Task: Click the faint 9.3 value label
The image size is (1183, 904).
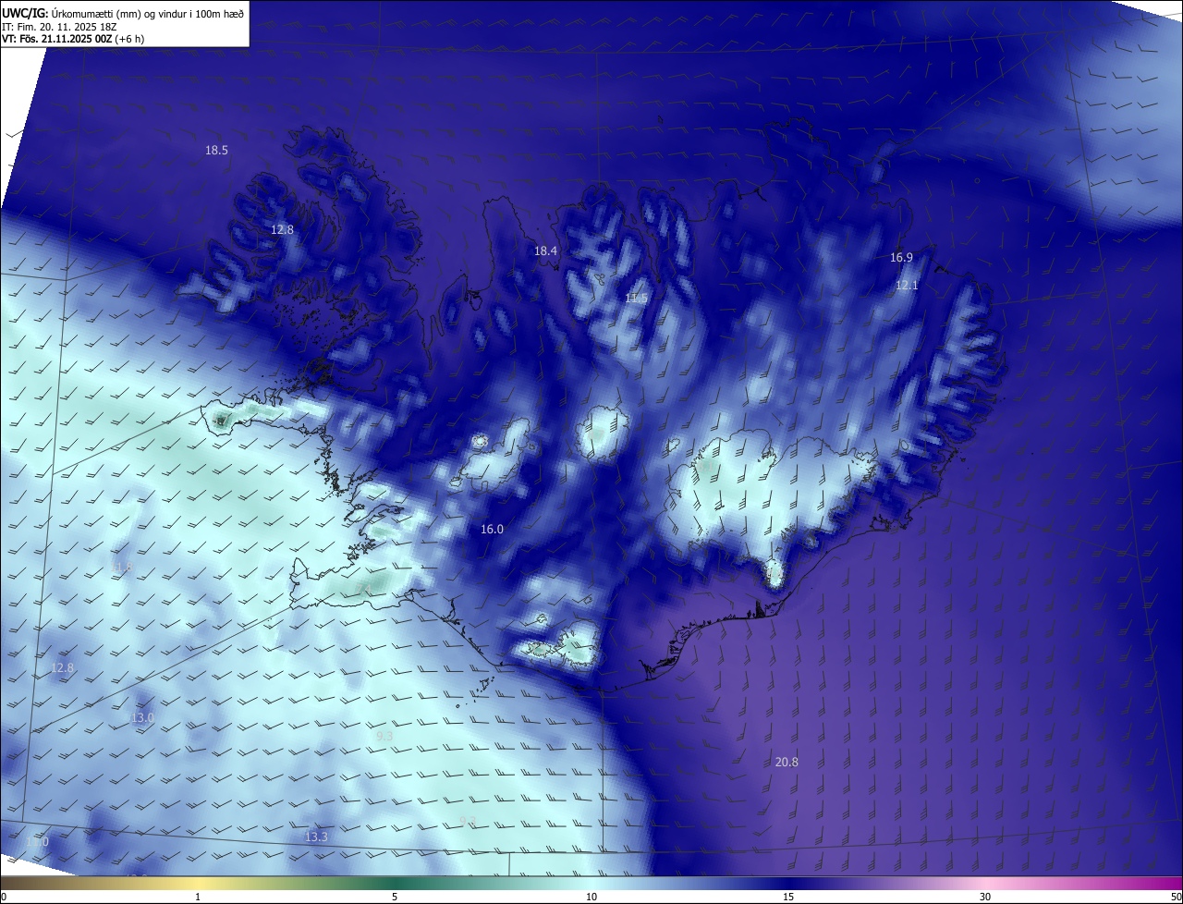Action: pos(384,736)
